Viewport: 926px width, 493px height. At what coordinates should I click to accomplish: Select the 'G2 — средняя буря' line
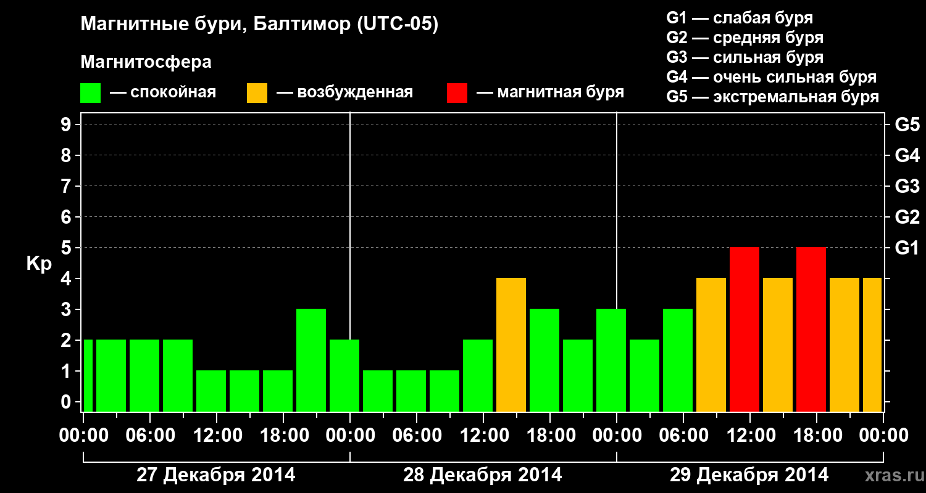coord(745,38)
